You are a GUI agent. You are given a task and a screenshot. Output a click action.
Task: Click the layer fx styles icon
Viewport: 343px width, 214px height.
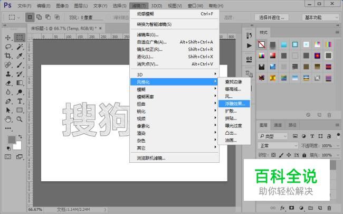point(282,208)
